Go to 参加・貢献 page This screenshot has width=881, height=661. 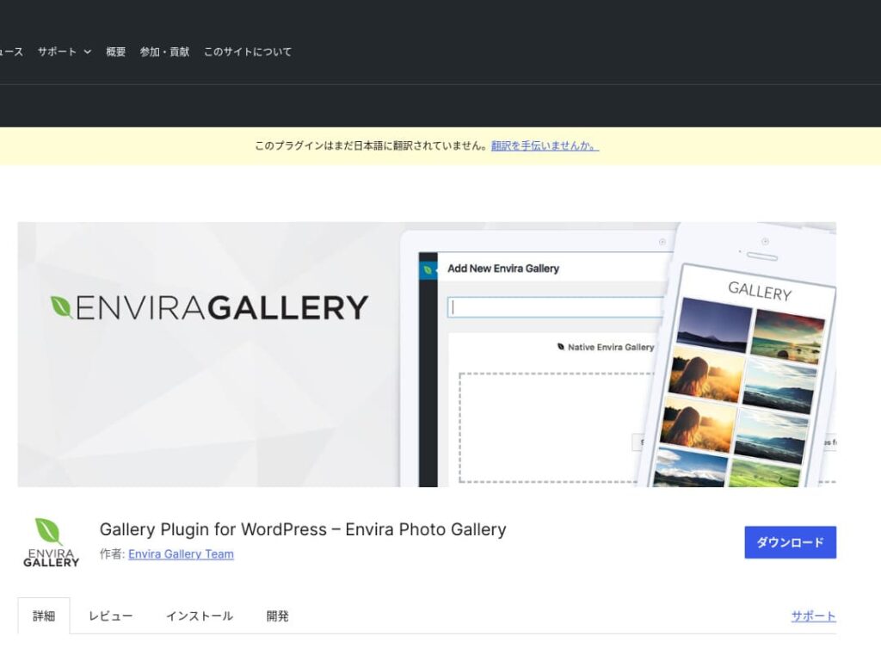164,52
